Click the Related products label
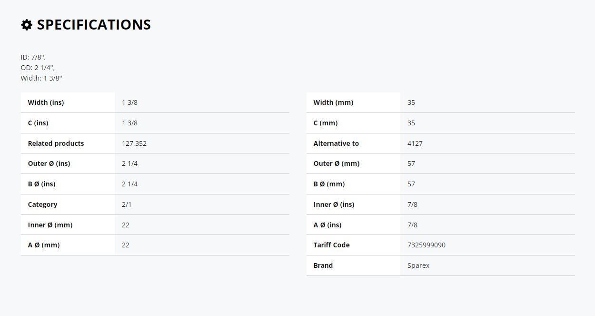This screenshot has width=595, height=316. pos(56,143)
